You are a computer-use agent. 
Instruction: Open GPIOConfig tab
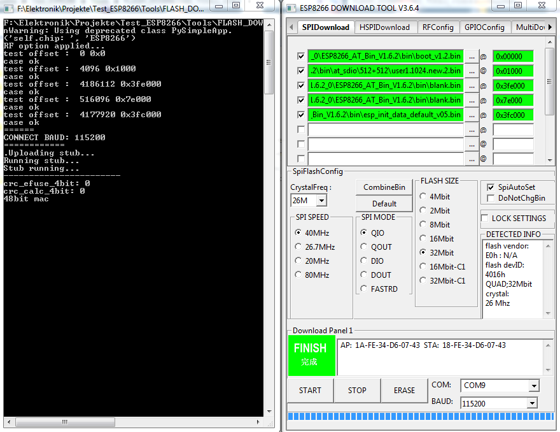pyautogui.click(x=485, y=27)
